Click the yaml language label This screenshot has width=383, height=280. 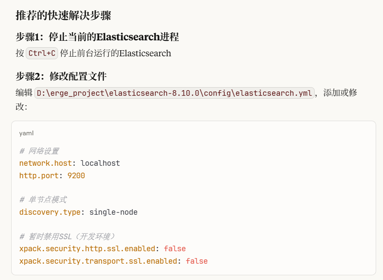26,133
